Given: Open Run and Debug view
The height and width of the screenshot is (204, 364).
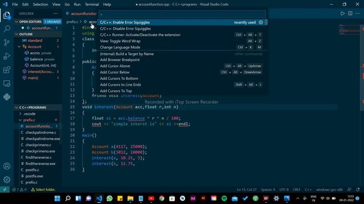Looking at the screenshot, I should tap(7, 56).
